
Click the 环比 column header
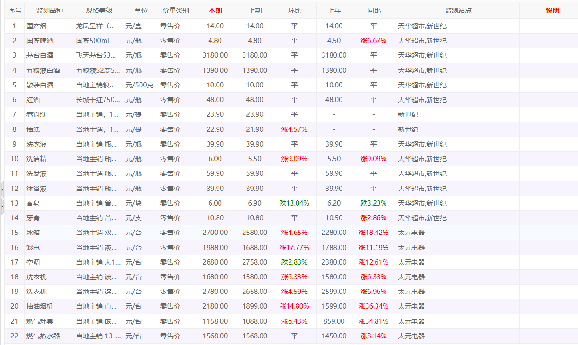coord(294,10)
